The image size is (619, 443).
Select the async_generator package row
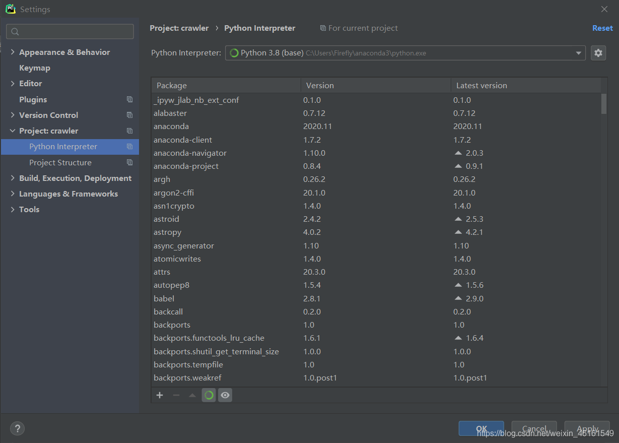376,245
